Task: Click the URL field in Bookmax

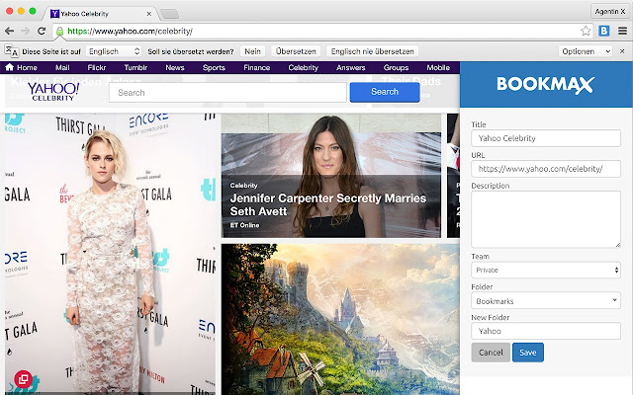Action: click(x=546, y=169)
